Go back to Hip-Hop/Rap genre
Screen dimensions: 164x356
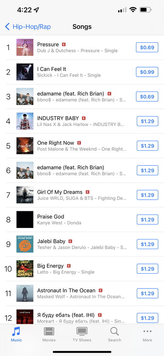(28, 27)
